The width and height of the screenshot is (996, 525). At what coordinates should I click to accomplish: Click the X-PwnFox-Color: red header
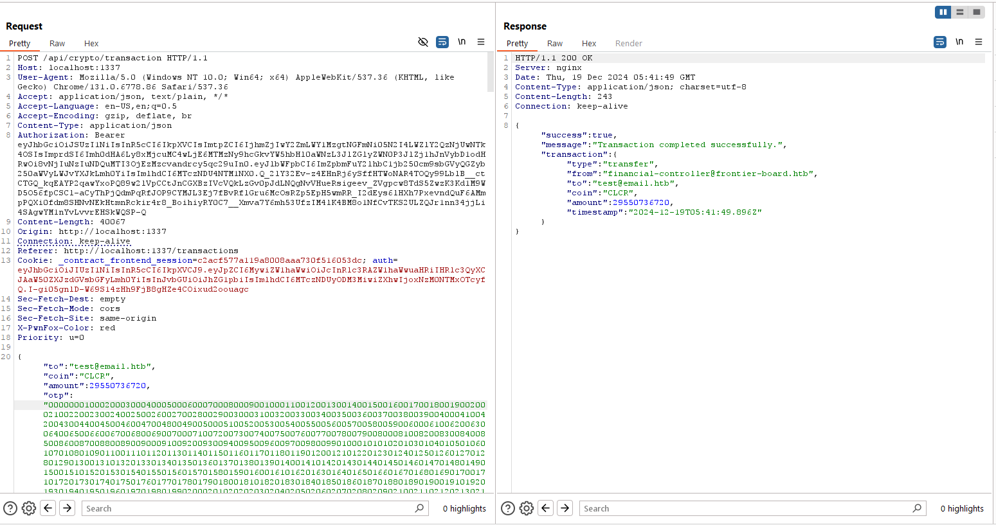tap(66, 328)
